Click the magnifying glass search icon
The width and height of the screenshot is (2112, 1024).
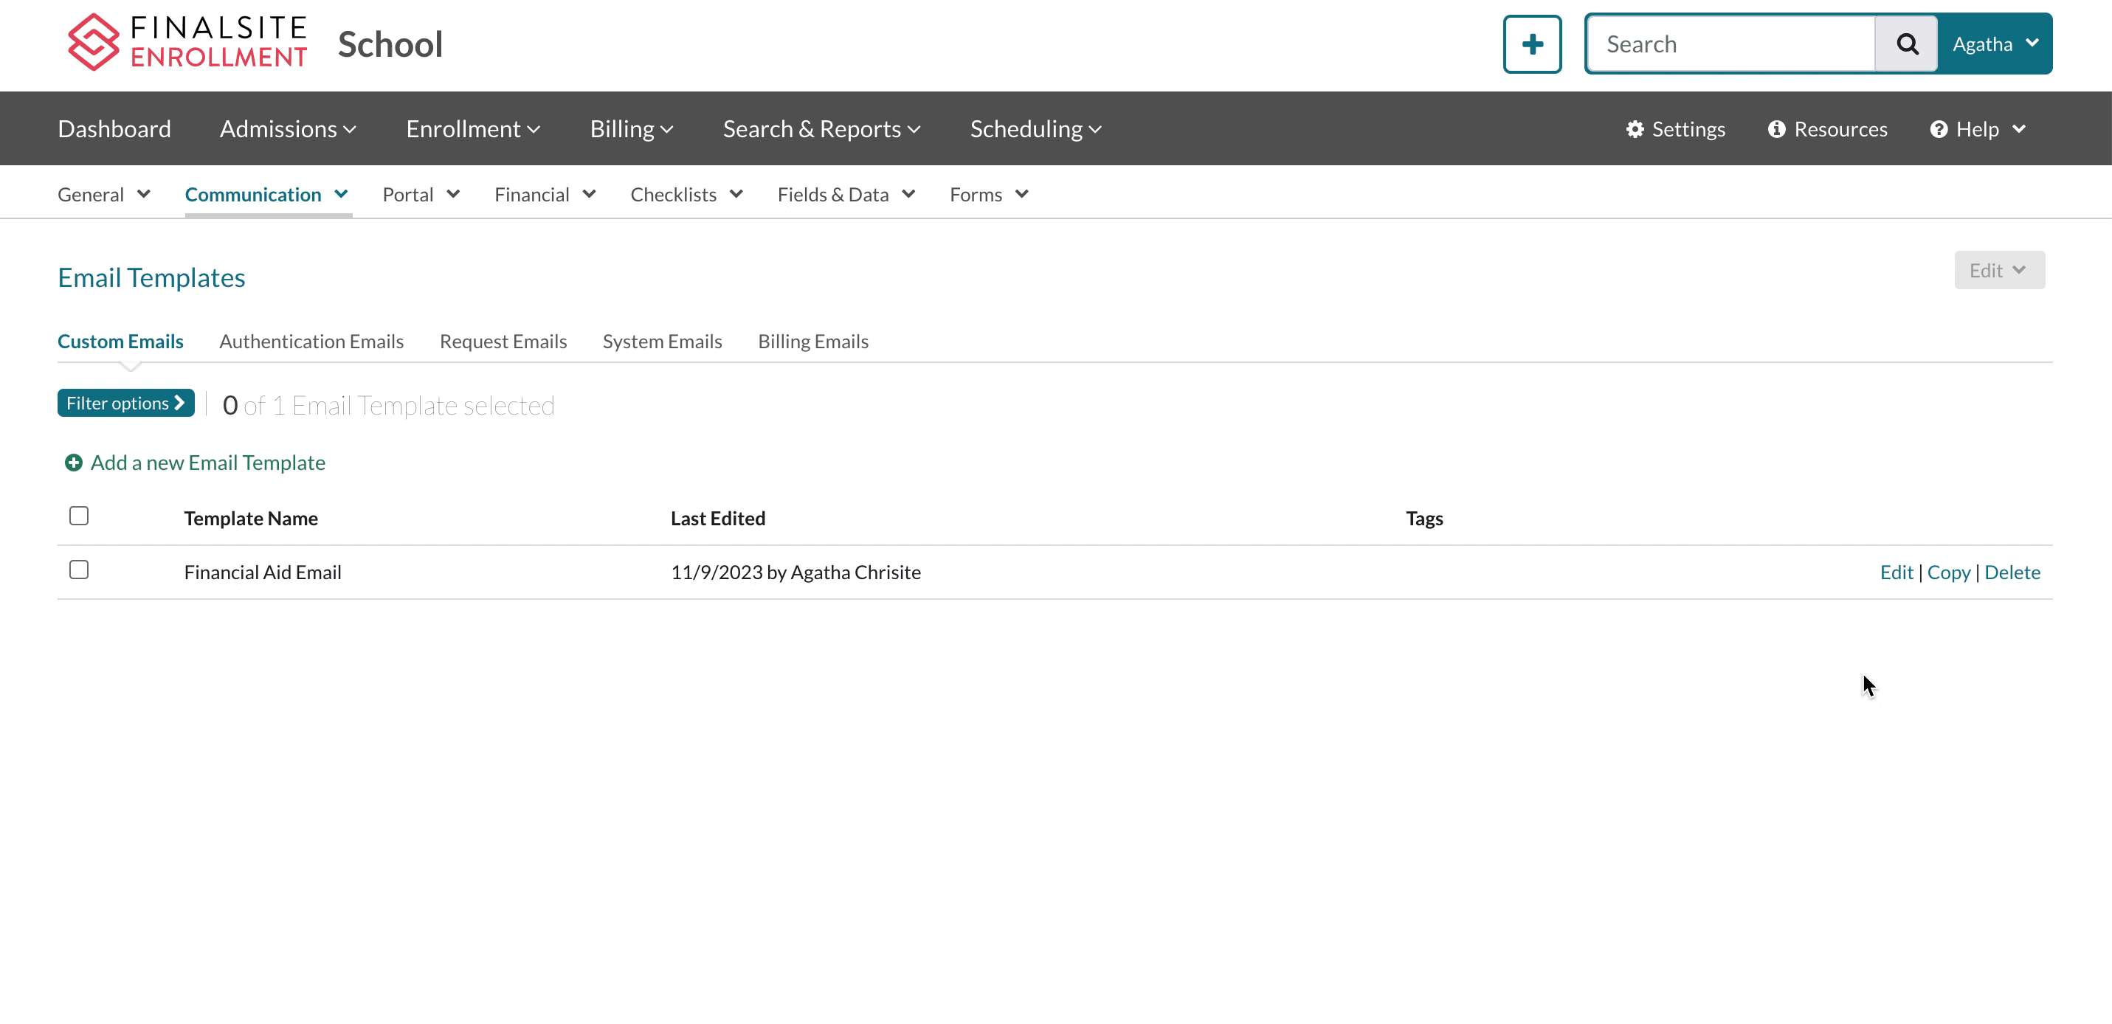click(x=1907, y=44)
